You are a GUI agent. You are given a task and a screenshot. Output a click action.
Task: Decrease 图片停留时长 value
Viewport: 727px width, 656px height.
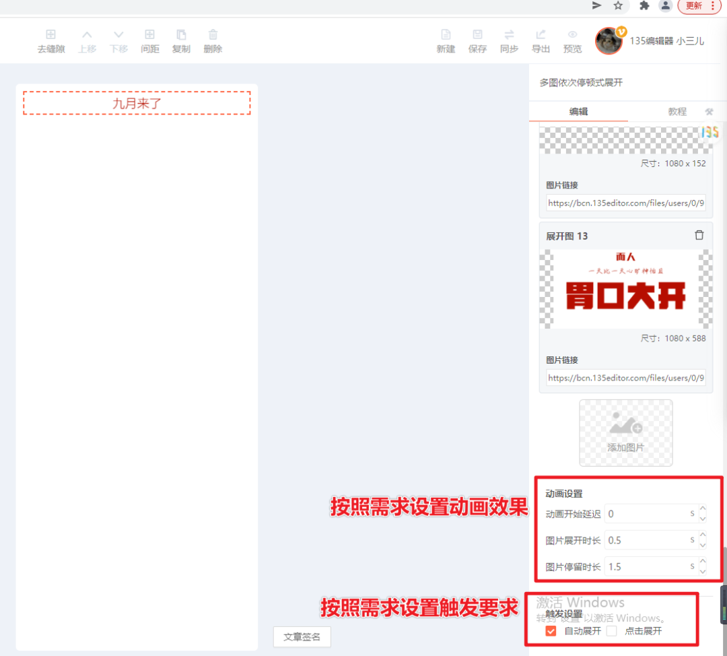[x=703, y=572]
